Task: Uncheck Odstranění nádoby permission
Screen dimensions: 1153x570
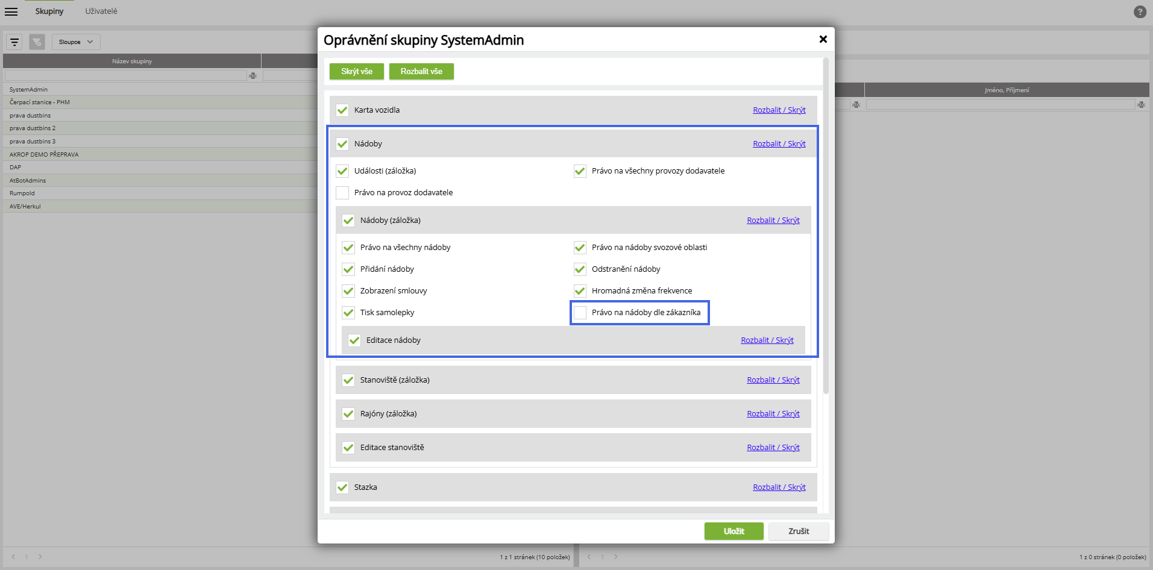Action: click(x=580, y=269)
